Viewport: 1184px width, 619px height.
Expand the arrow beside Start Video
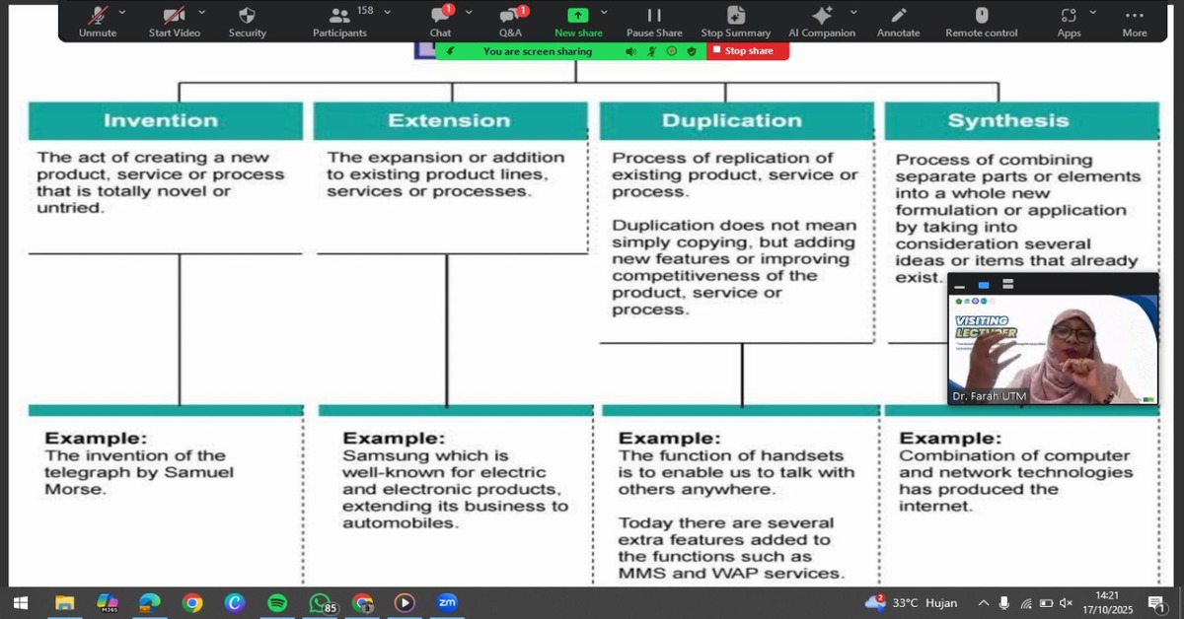click(201, 12)
